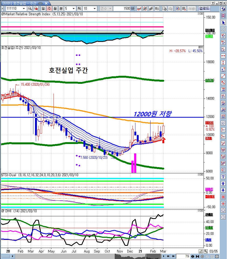
Task: Close the 호전실업 주간 chart tab
Action: coord(46,3)
